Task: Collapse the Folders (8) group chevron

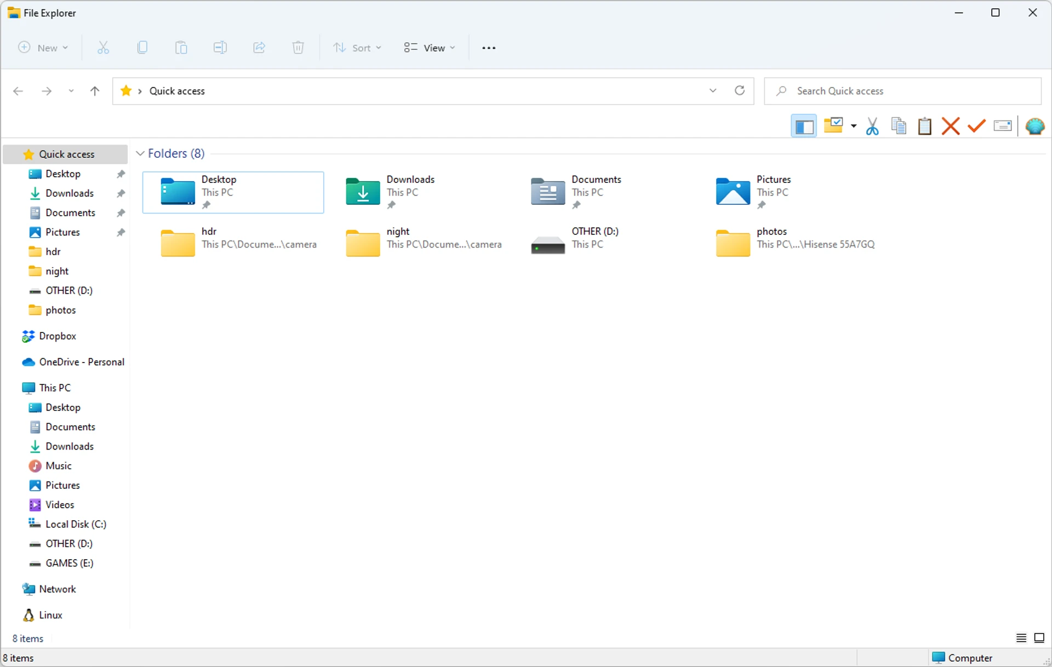Action: click(140, 153)
